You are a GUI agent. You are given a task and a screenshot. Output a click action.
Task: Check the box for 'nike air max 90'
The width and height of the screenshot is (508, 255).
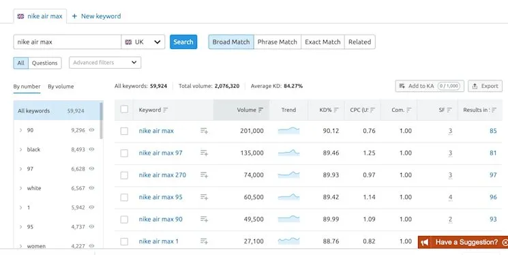pyautogui.click(x=124, y=220)
